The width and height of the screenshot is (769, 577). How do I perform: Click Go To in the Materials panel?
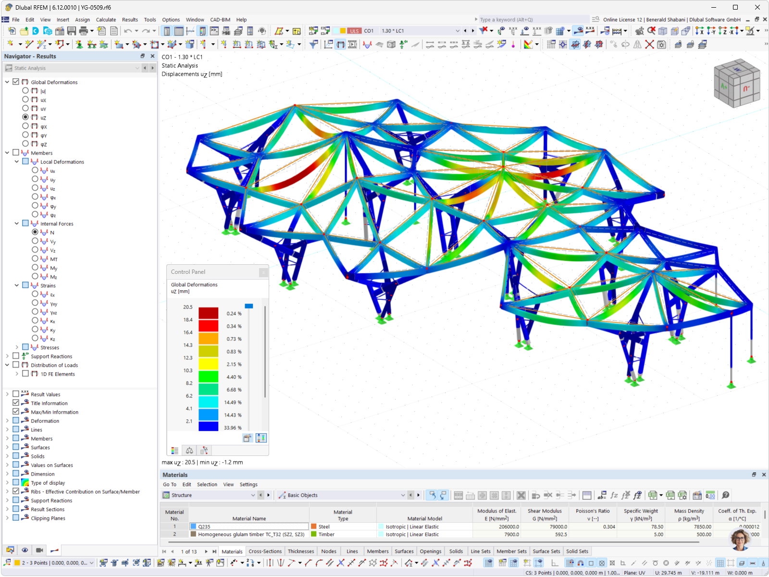coord(169,484)
